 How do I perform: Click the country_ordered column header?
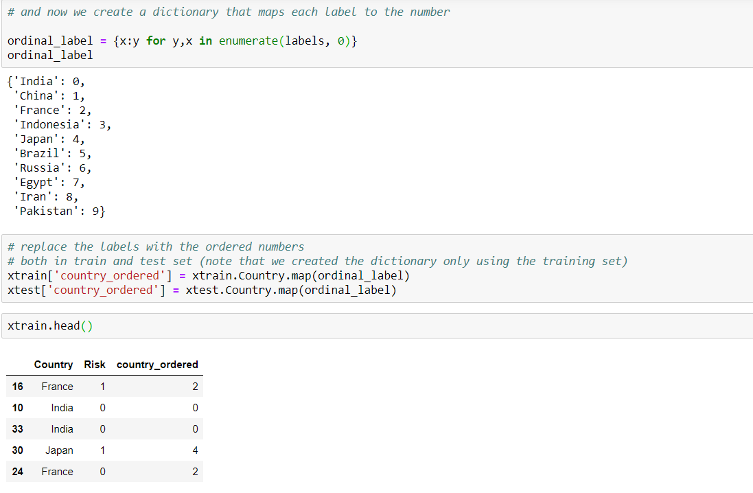[x=157, y=365]
